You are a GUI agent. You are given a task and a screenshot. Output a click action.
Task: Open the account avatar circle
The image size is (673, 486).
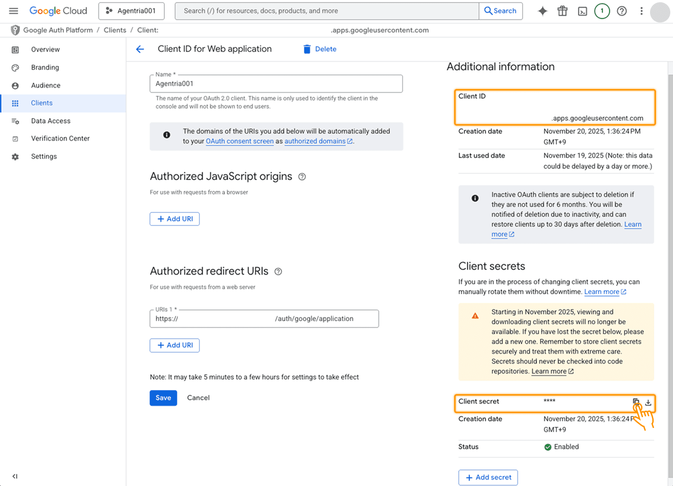660,12
